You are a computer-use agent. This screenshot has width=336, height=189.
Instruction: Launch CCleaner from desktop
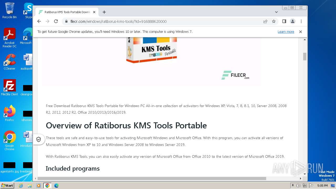click(9, 62)
